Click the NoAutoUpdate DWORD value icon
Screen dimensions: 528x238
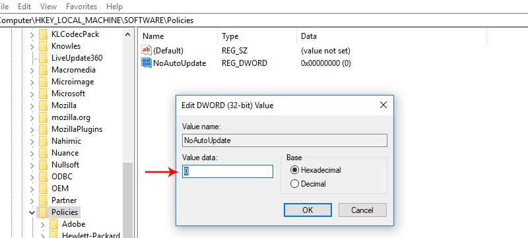click(x=147, y=63)
